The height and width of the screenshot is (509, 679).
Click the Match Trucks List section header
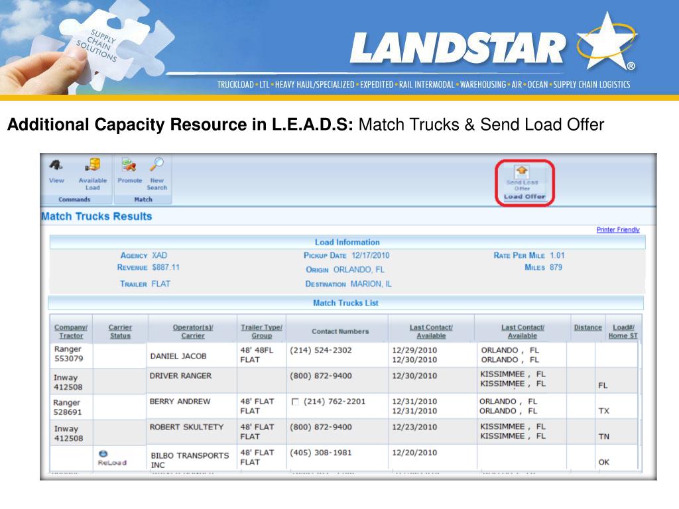[x=345, y=303]
